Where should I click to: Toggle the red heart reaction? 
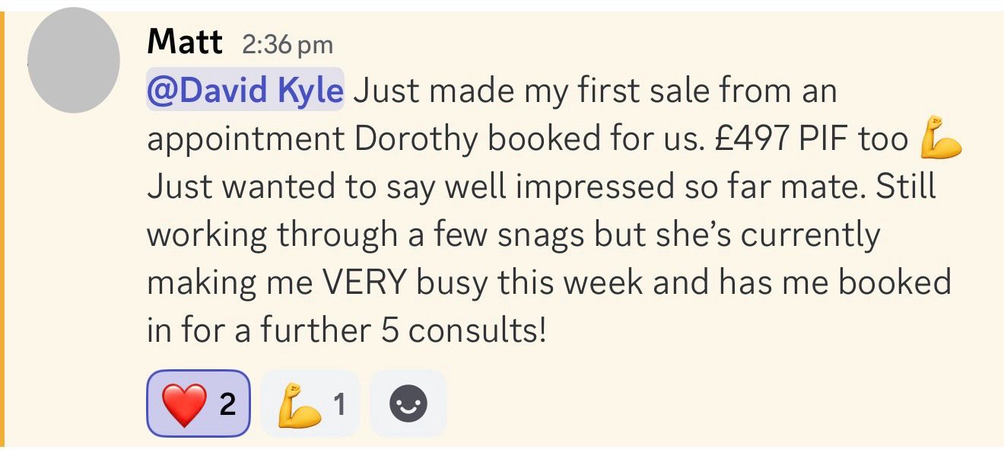click(198, 403)
